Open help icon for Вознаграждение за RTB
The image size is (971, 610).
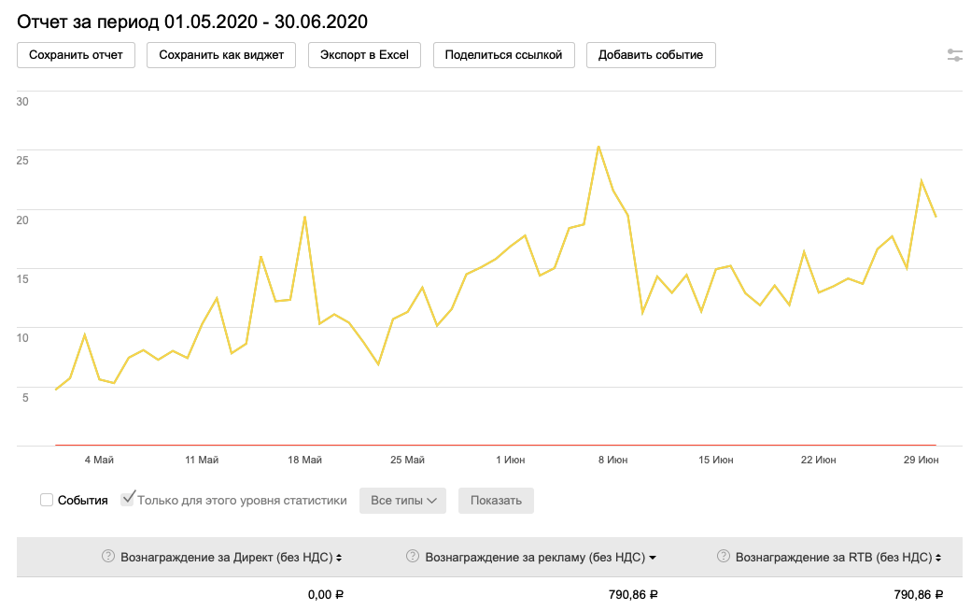coord(723,556)
